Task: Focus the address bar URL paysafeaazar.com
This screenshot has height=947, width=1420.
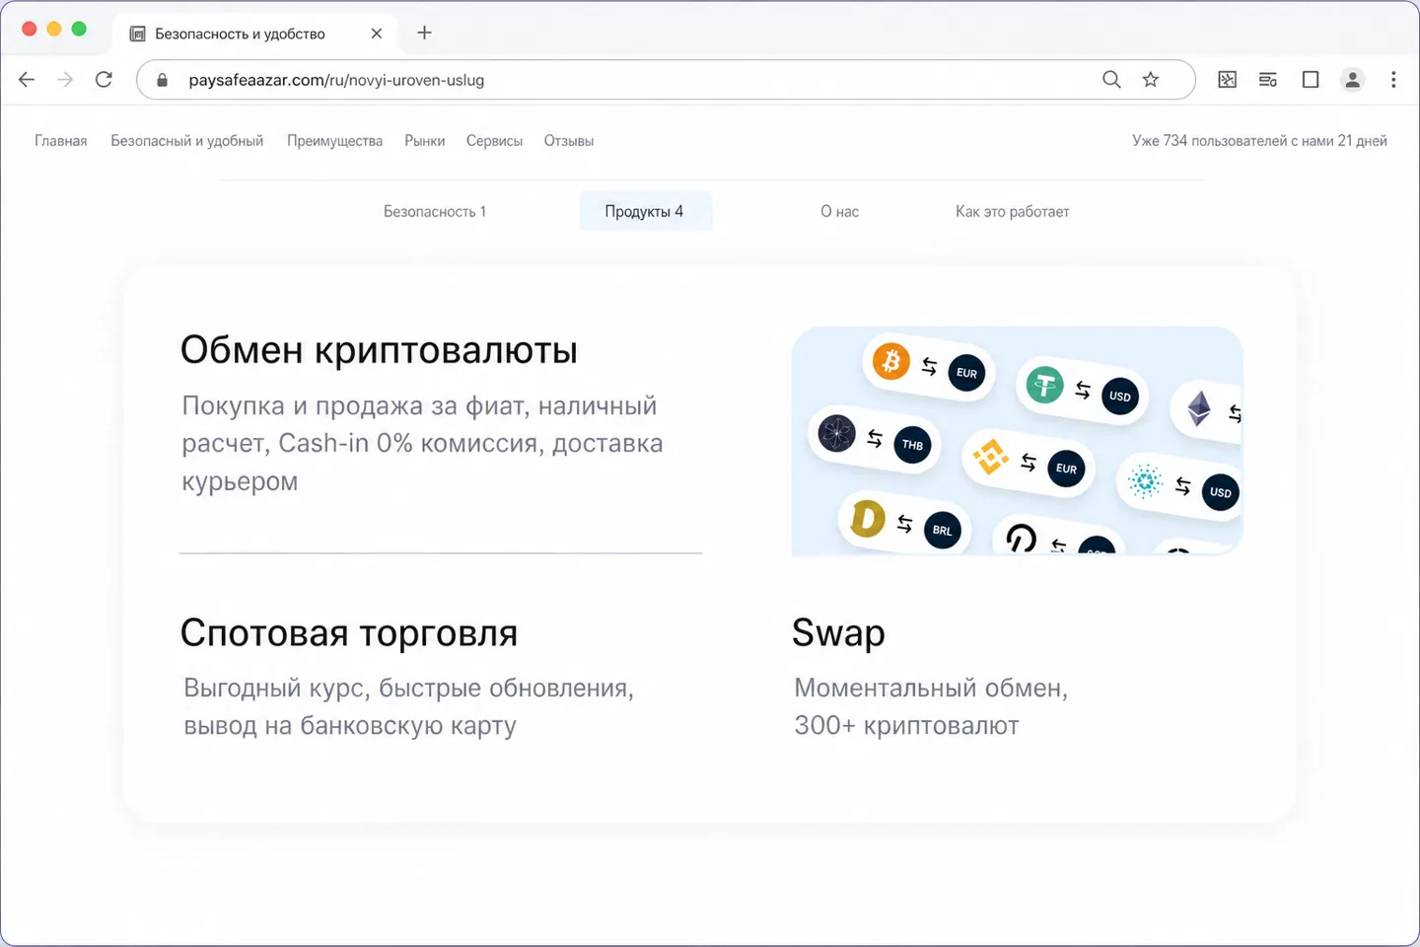Action: tap(336, 80)
